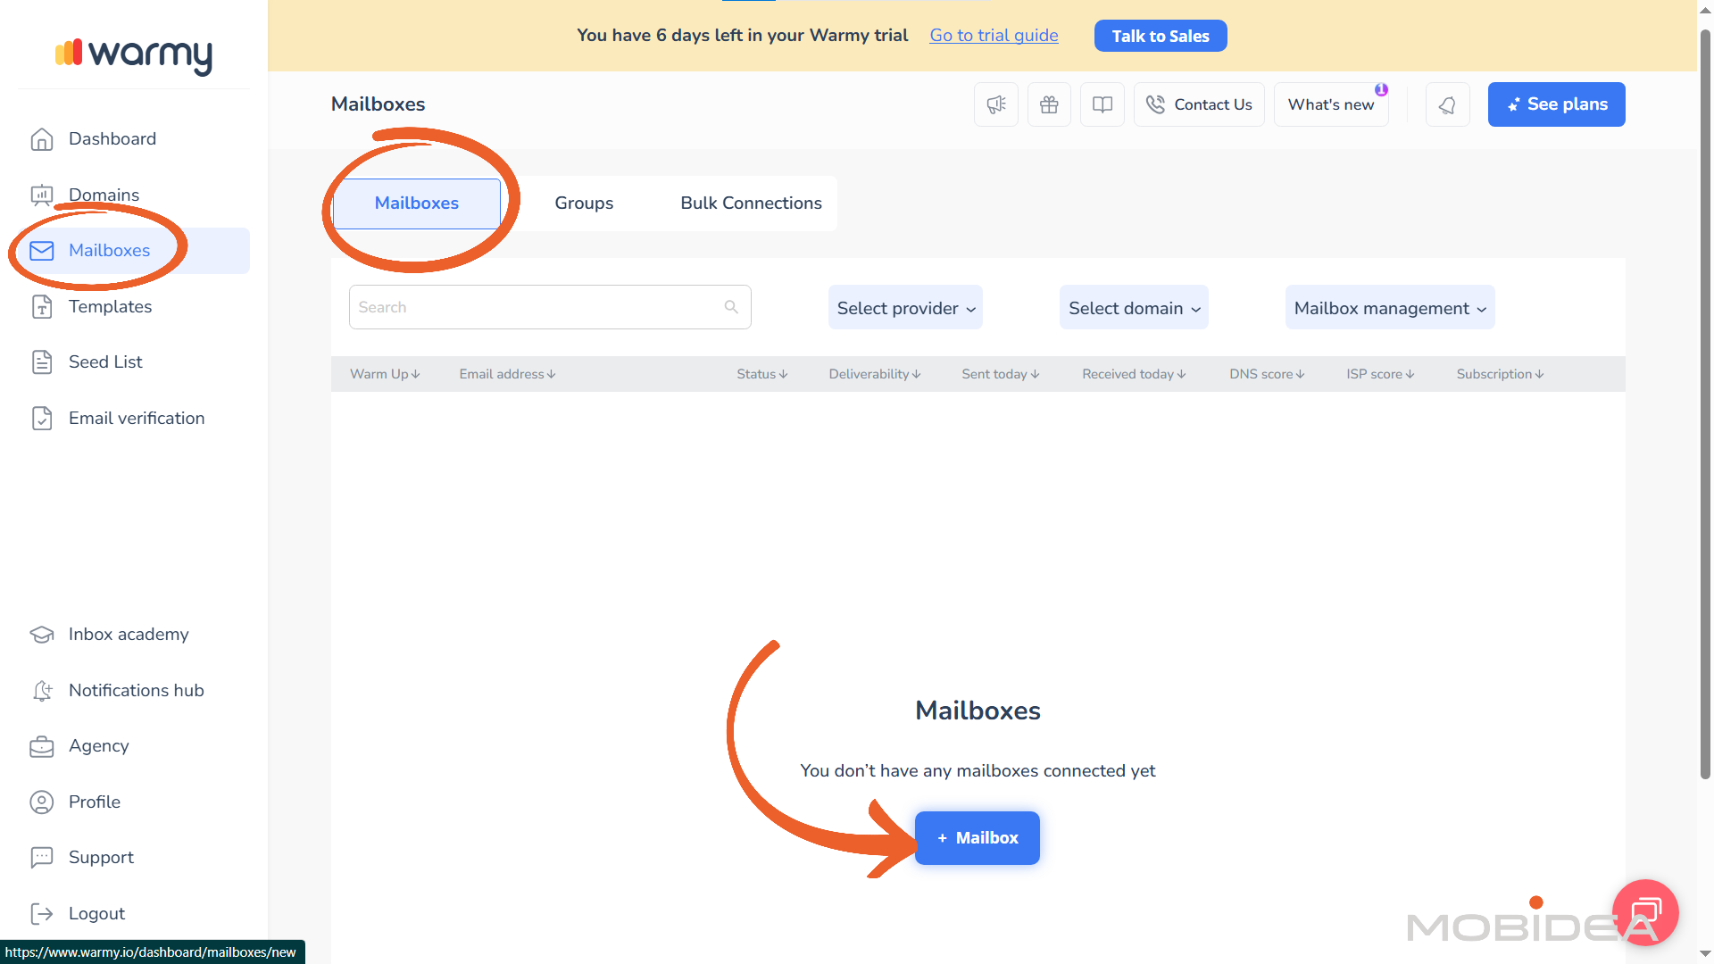Click into the Search input field
1714x964 pixels.
pyautogui.click(x=536, y=307)
